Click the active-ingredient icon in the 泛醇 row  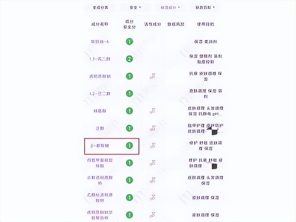[153, 128]
